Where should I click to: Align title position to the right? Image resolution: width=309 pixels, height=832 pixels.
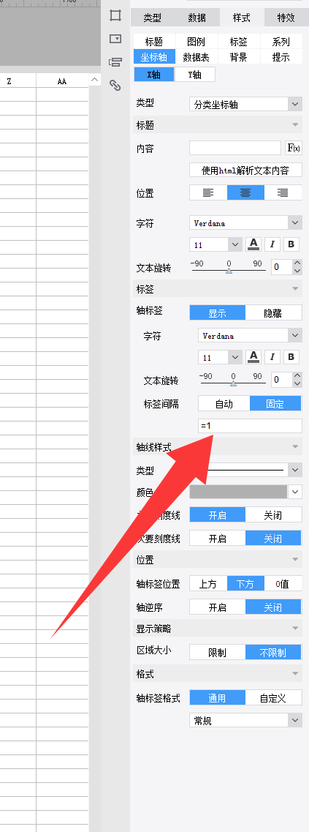click(283, 192)
